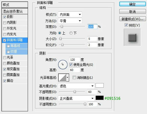Click the angle dial control

tap(63, 65)
